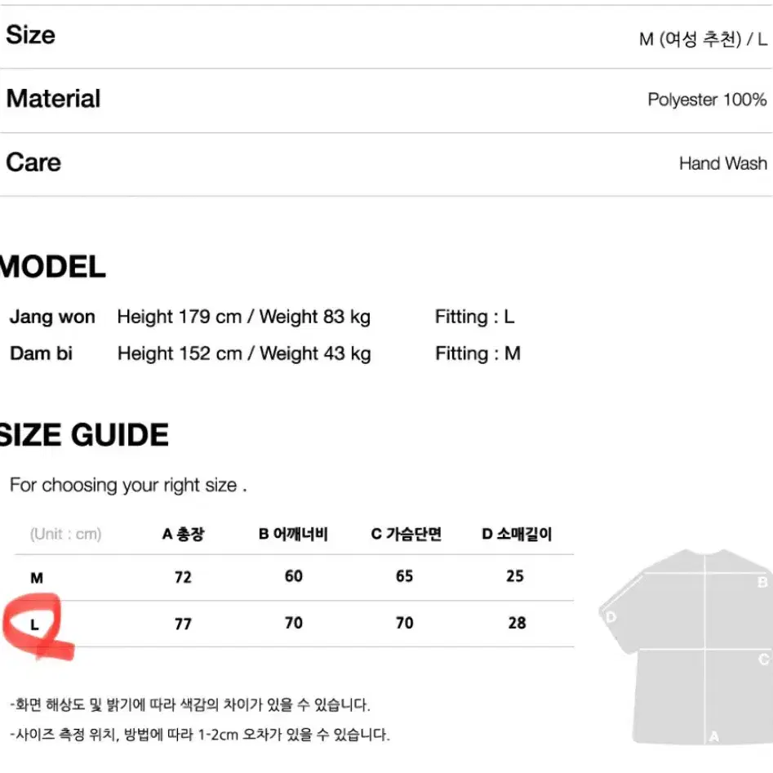Click the Jang won model name
This screenshot has height=773, width=773.
tap(52, 317)
